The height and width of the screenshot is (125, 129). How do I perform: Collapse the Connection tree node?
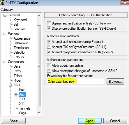(5, 62)
